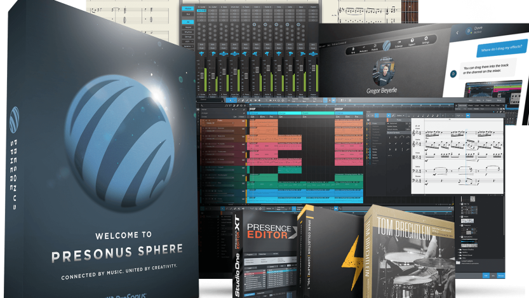This screenshot has width=529, height=298.
Task: Toggle the All channels button in mixer sidebar
Action: coord(189,22)
